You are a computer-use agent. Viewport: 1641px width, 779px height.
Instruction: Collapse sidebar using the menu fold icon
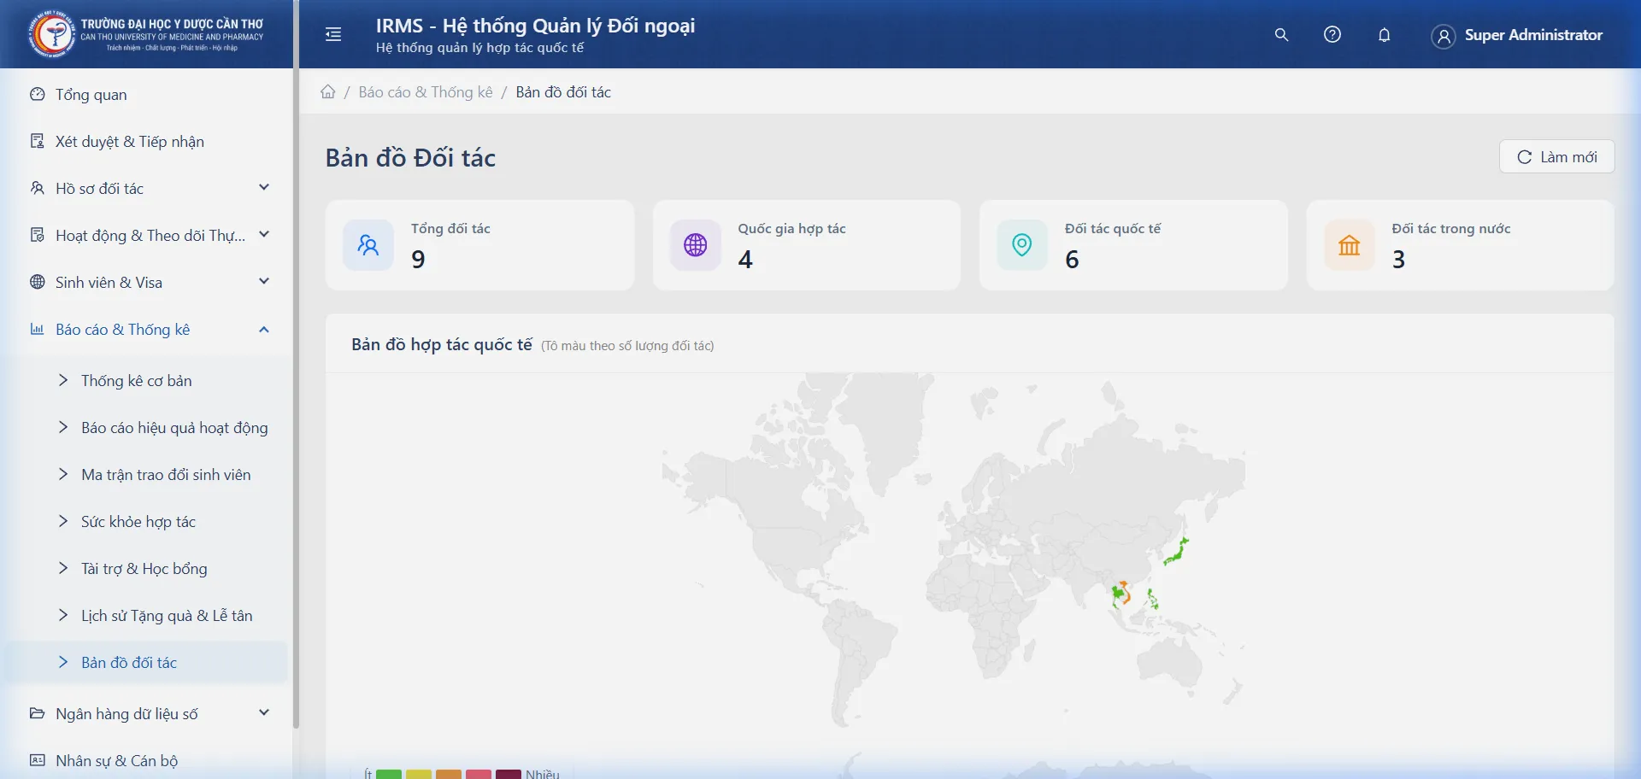pyautogui.click(x=333, y=34)
